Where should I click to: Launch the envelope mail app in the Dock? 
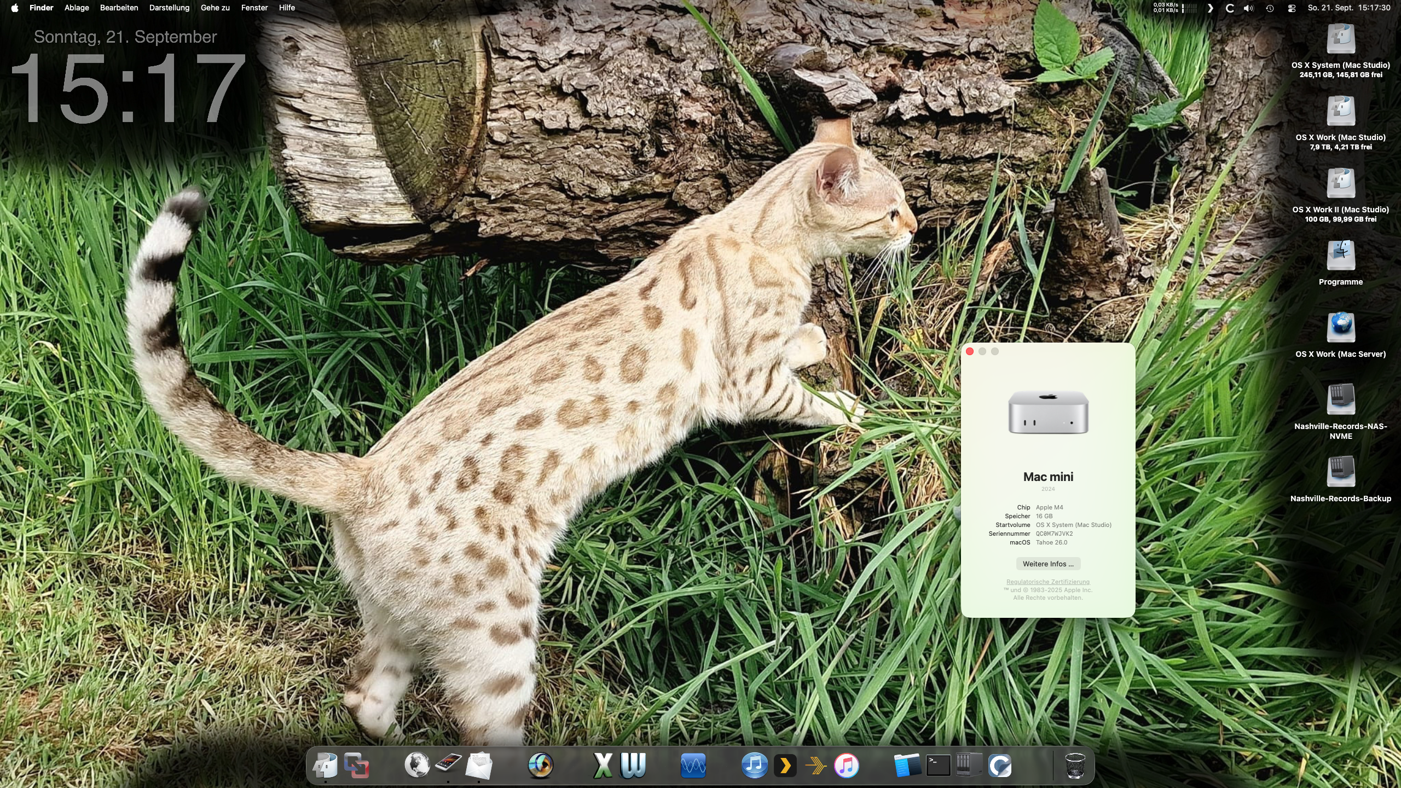pyautogui.click(x=478, y=765)
